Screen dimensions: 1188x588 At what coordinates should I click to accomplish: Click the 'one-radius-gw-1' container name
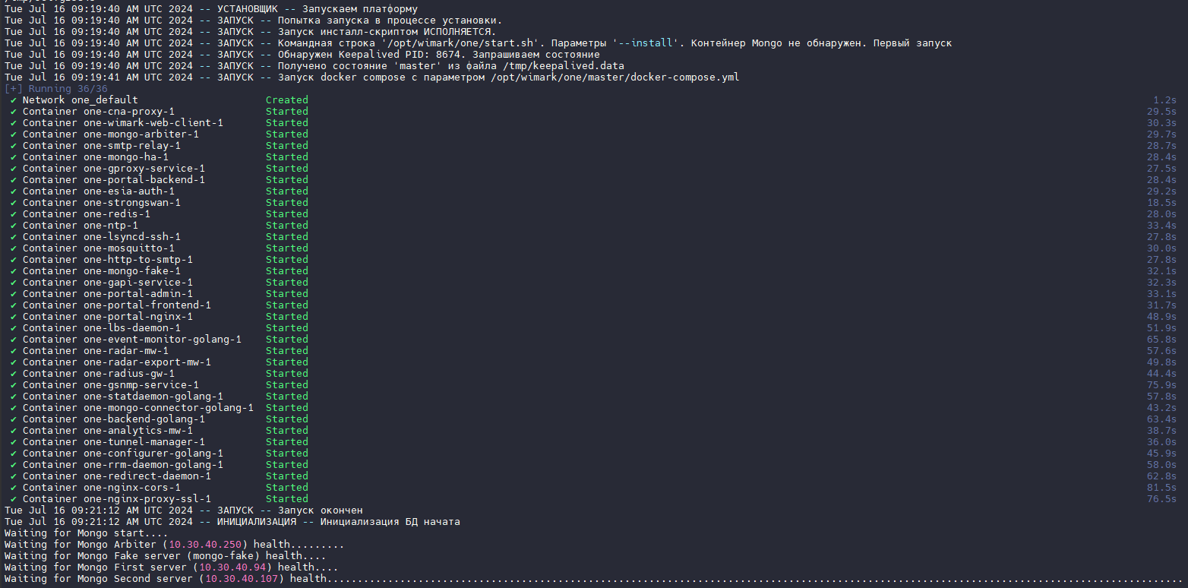pyautogui.click(x=129, y=374)
